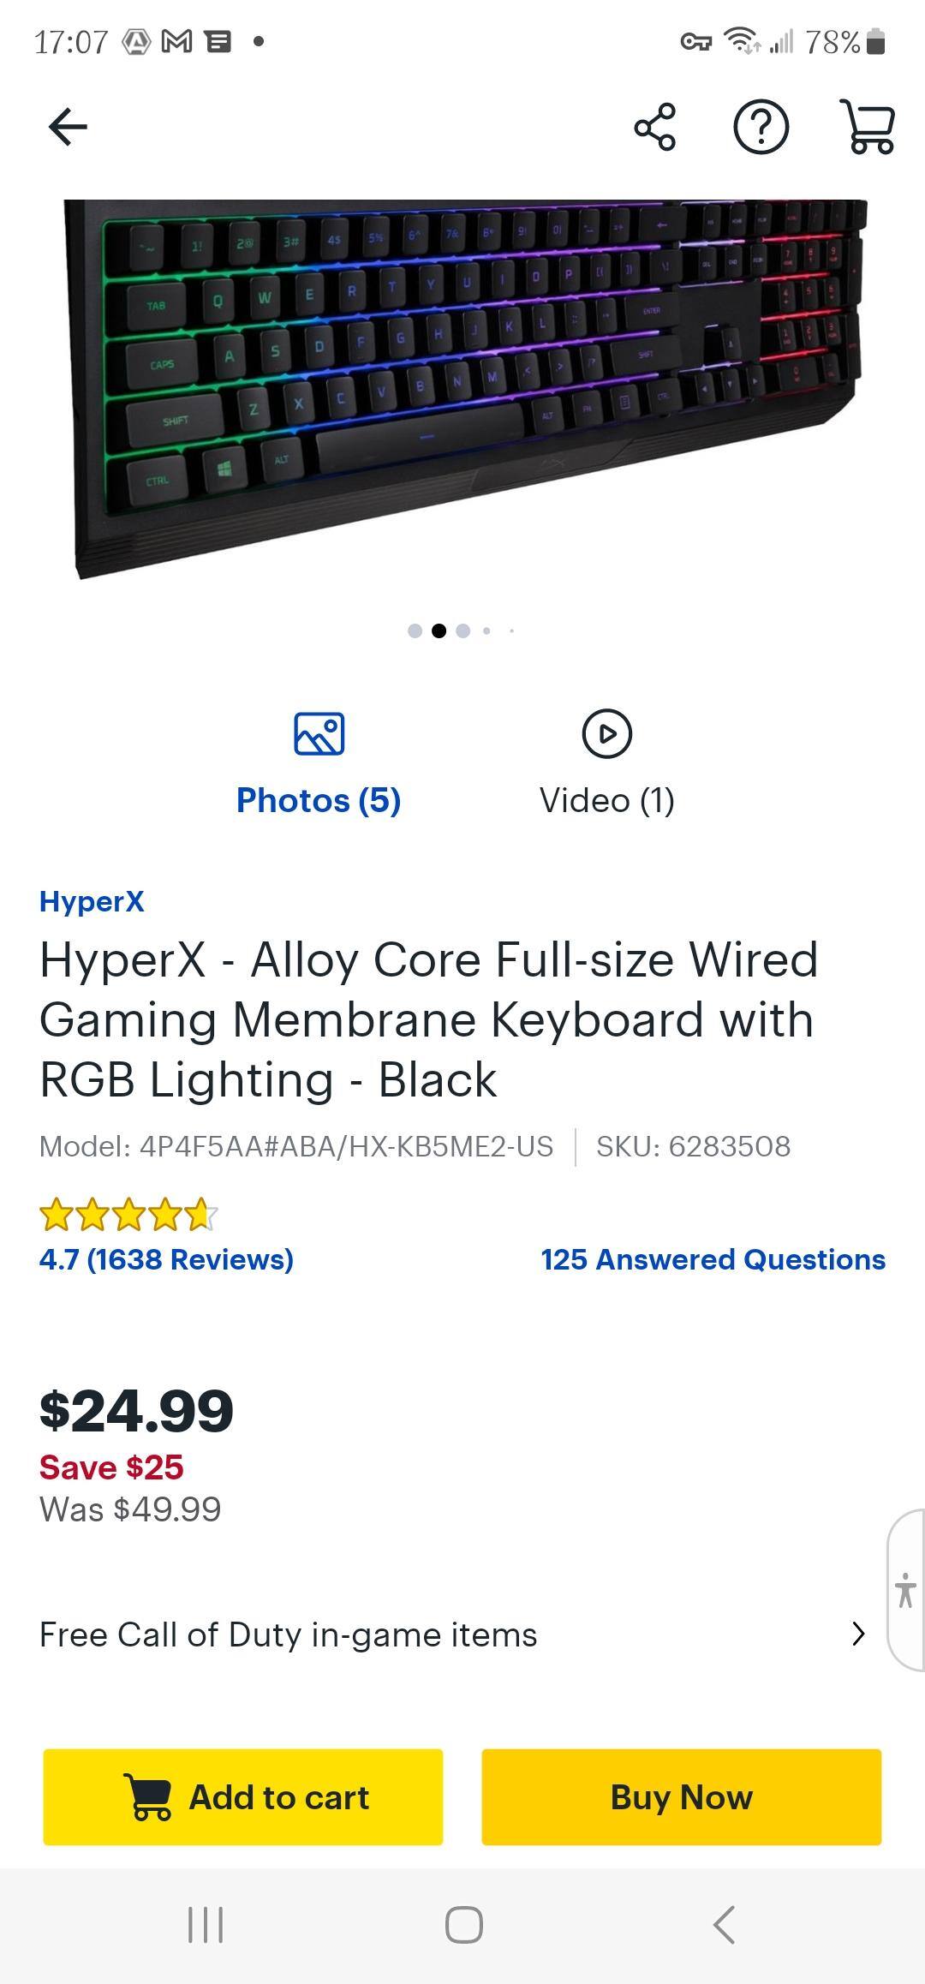Tap the share icon
This screenshot has width=925, height=1984.
pyautogui.click(x=655, y=128)
